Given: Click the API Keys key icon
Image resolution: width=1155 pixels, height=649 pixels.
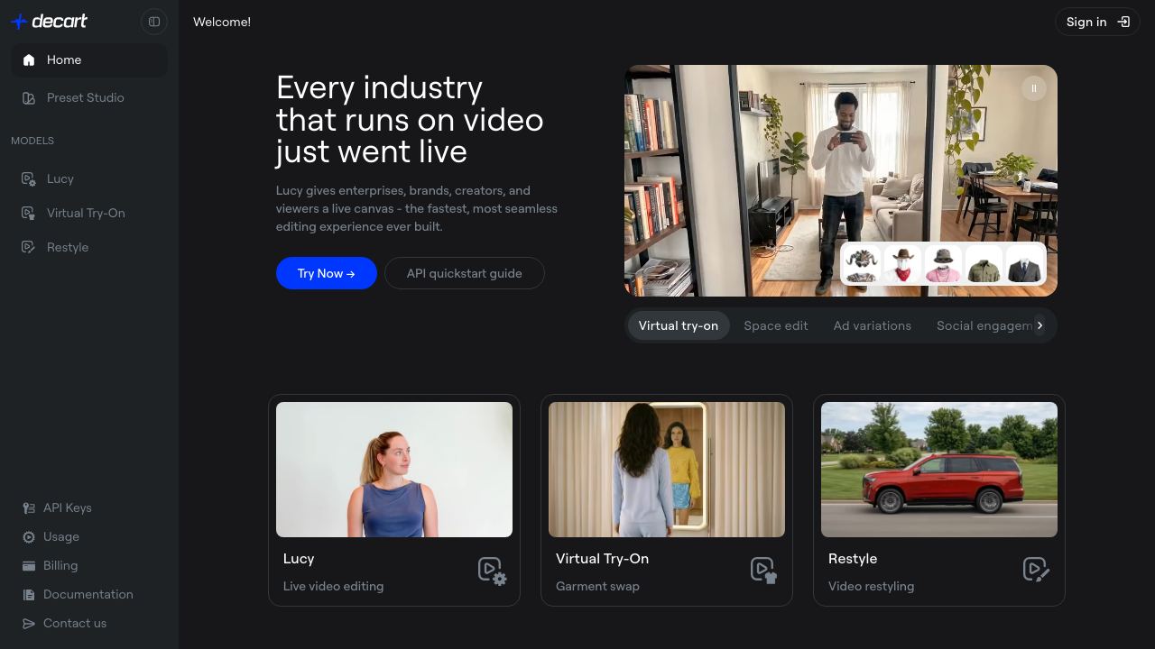Looking at the screenshot, I should 29,507.
